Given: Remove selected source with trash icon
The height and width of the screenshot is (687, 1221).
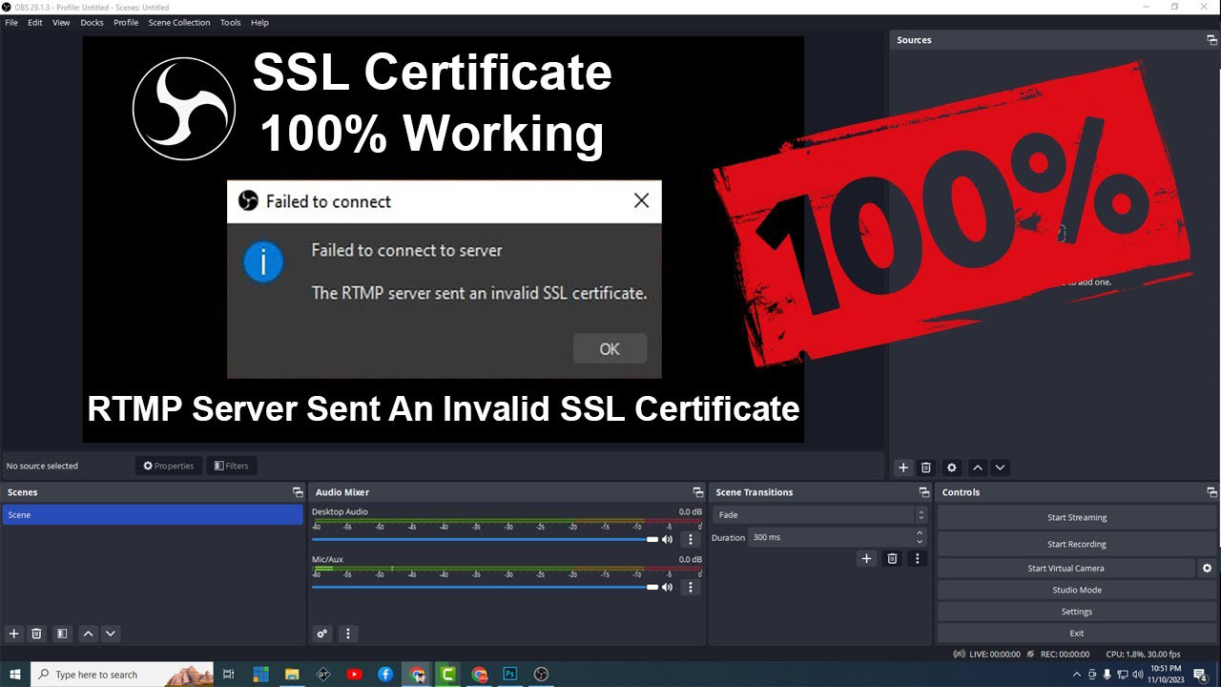Looking at the screenshot, I should pyautogui.click(x=925, y=468).
